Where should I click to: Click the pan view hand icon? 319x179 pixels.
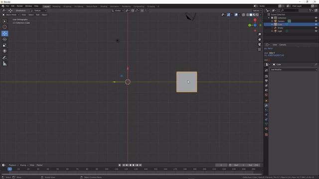[259, 39]
